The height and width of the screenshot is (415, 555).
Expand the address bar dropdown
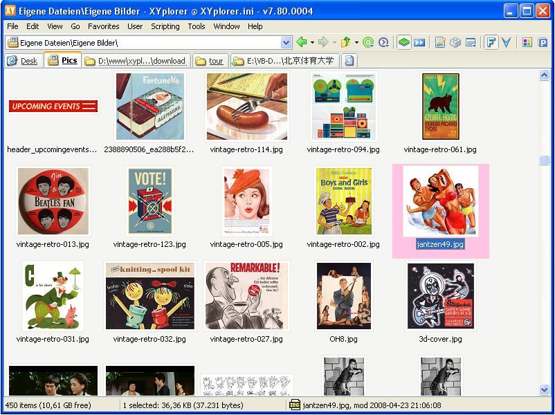[286, 43]
